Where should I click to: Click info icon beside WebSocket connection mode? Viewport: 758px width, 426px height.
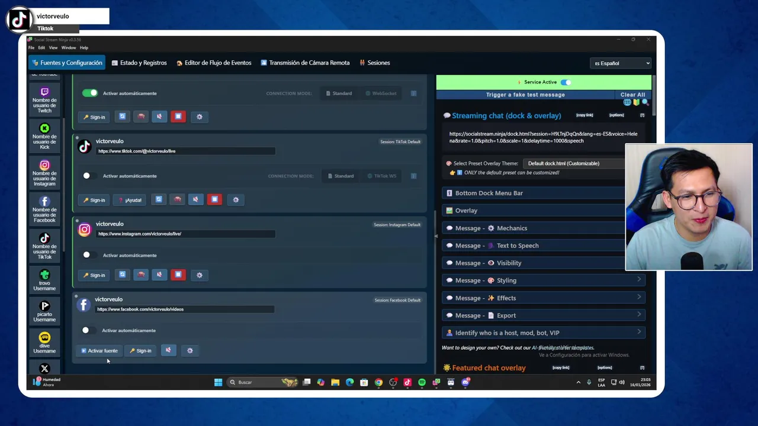coord(414,93)
